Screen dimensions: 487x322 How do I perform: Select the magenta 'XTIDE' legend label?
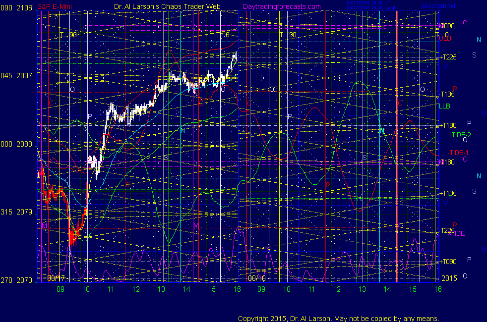[456, 234]
